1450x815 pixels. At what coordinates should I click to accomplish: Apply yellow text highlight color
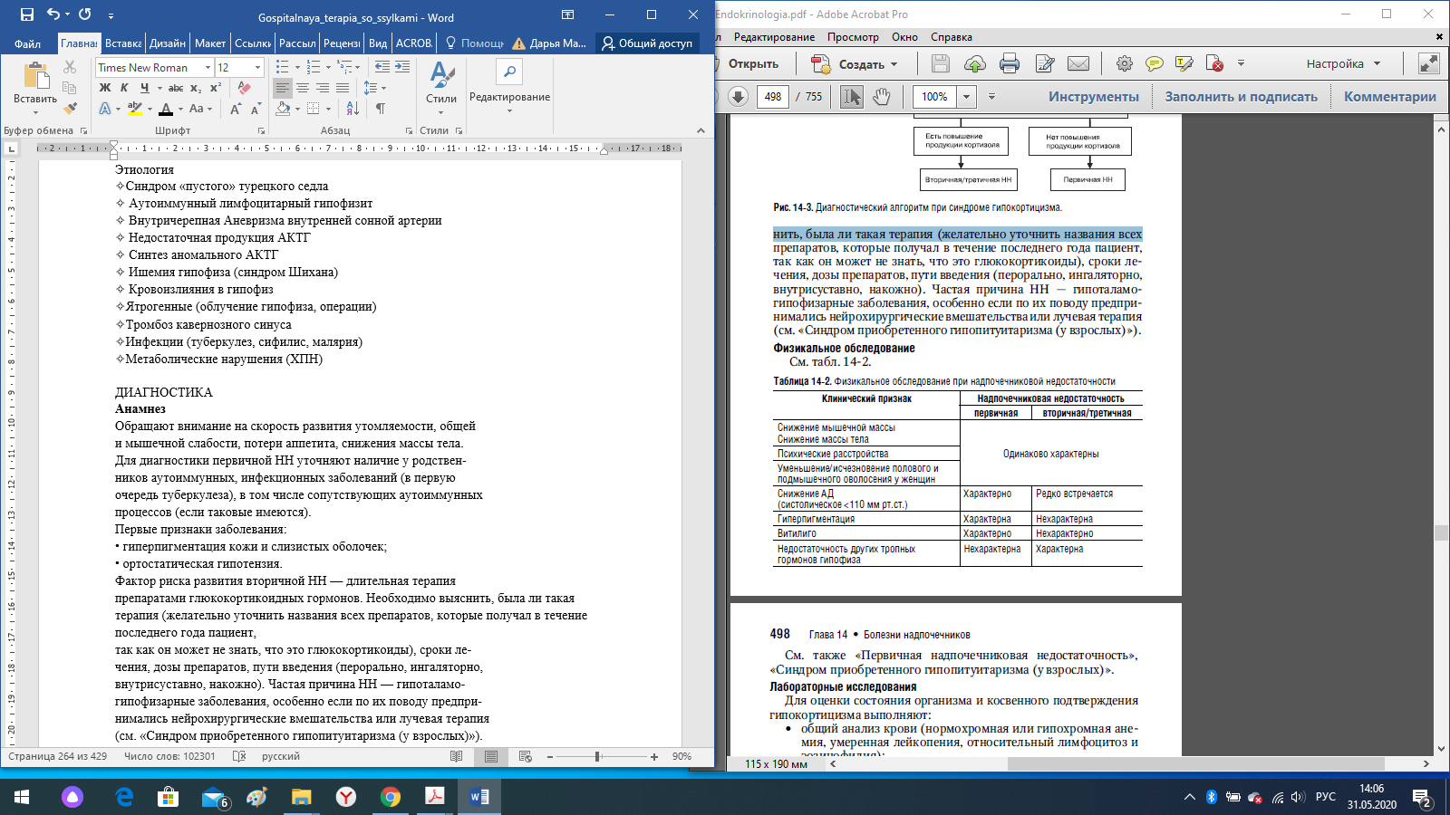click(135, 109)
